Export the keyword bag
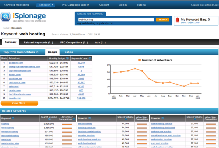219x148 pixels. point(190,23)
